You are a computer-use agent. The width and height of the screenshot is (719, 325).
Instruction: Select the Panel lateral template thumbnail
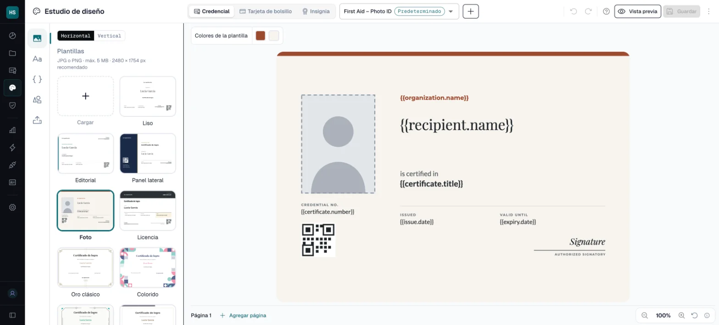(148, 154)
